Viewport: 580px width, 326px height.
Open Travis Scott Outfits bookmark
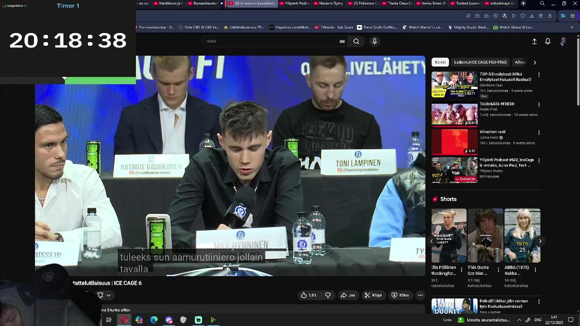(377, 27)
